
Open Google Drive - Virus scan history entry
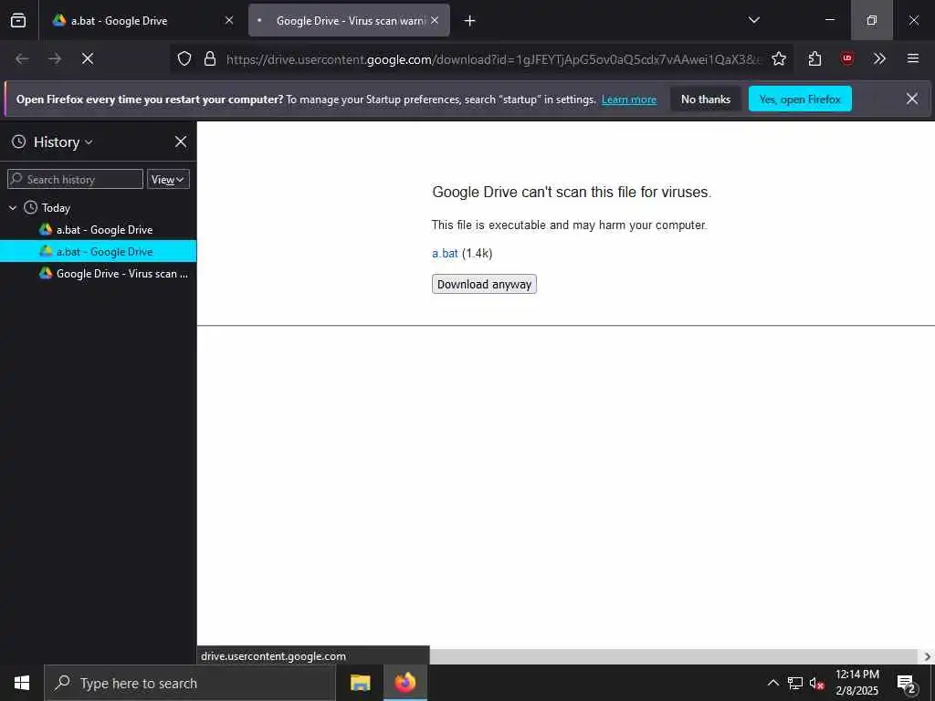pos(99,274)
